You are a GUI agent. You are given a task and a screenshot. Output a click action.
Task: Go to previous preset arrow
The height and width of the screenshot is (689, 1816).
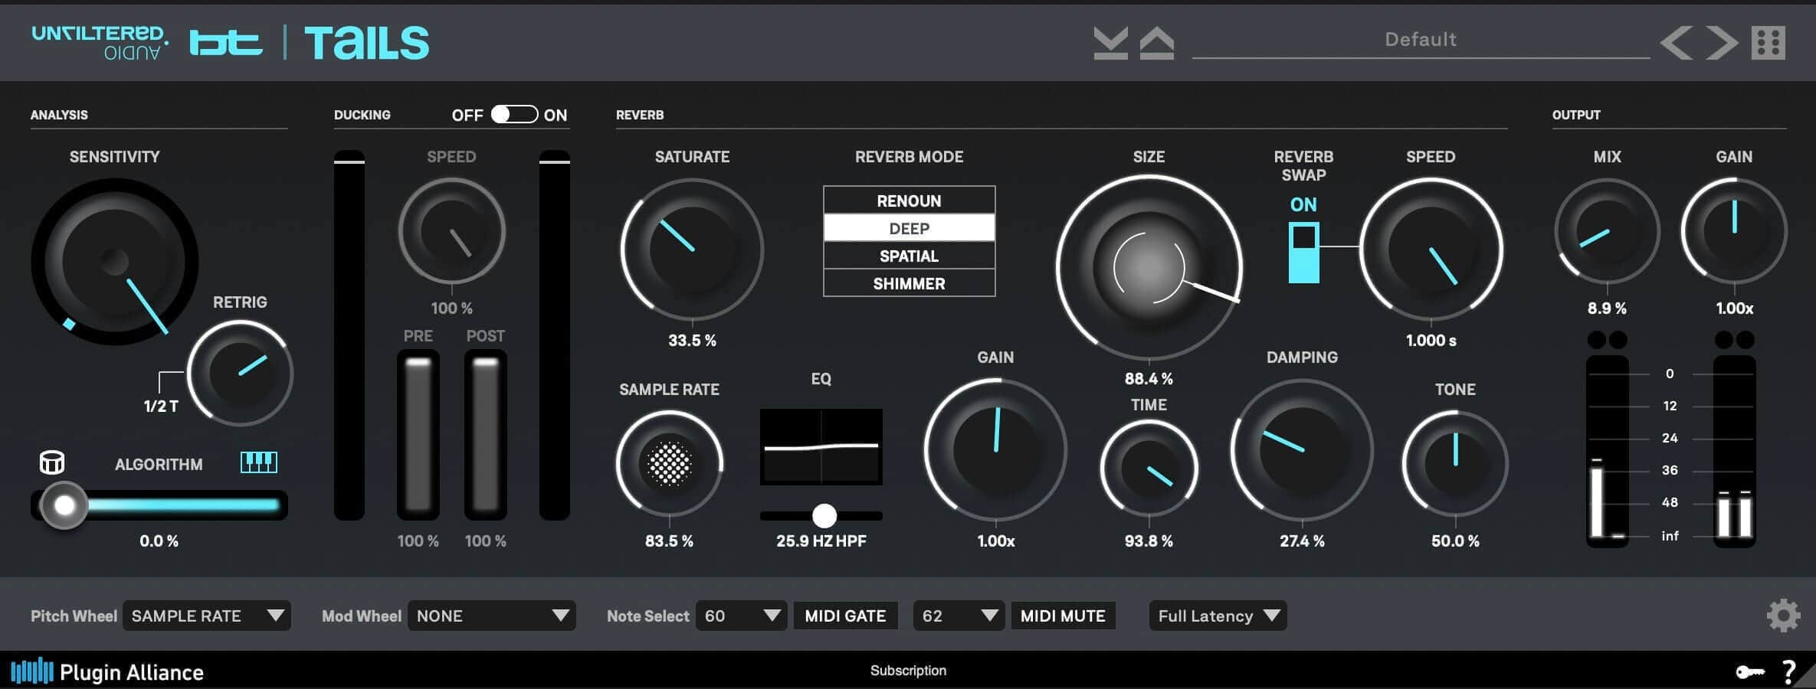pyautogui.click(x=1676, y=43)
